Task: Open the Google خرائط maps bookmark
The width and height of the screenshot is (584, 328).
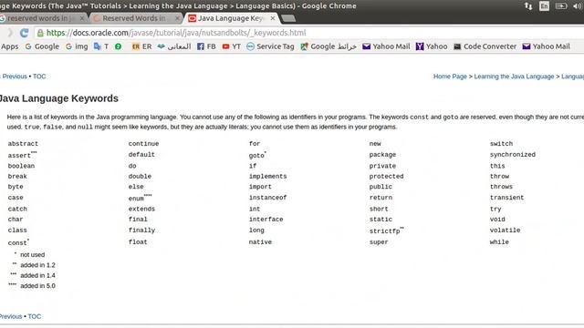Action: [328, 46]
